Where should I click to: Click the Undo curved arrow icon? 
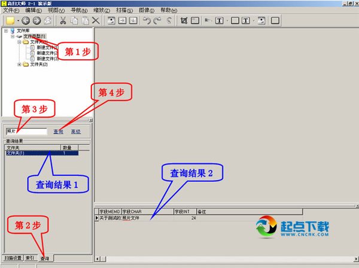pyautogui.click(x=147, y=20)
